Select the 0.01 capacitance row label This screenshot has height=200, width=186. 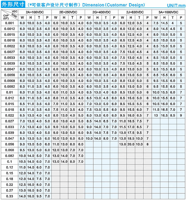(x=9, y=92)
